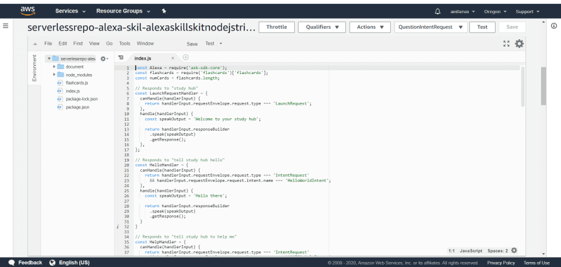Open the AWS home logo
The image size is (561, 267).
click(28, 11)
